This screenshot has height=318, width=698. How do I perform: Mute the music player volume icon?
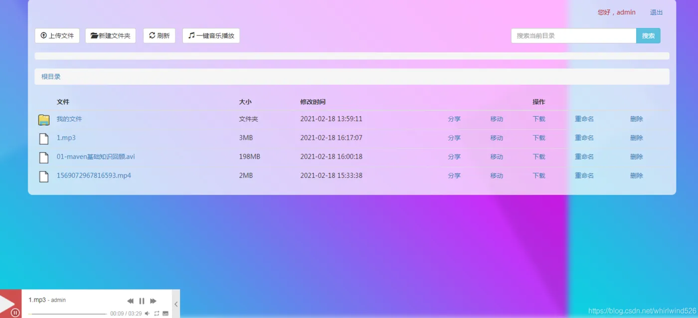click(147, 314)
